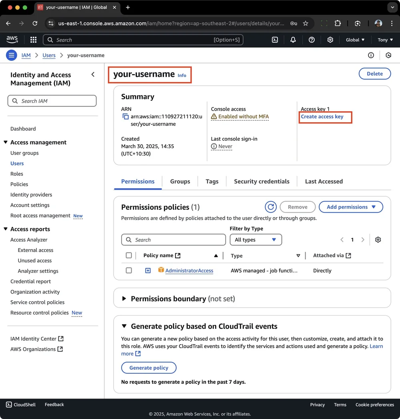This screenshot has width=400, height=419.
Task: Open the Add permissions dropdown
Action: 351,207
